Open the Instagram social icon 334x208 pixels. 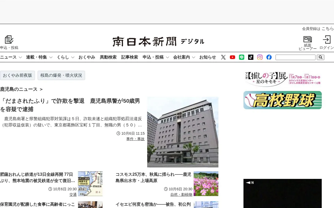(x=260, y=57)
